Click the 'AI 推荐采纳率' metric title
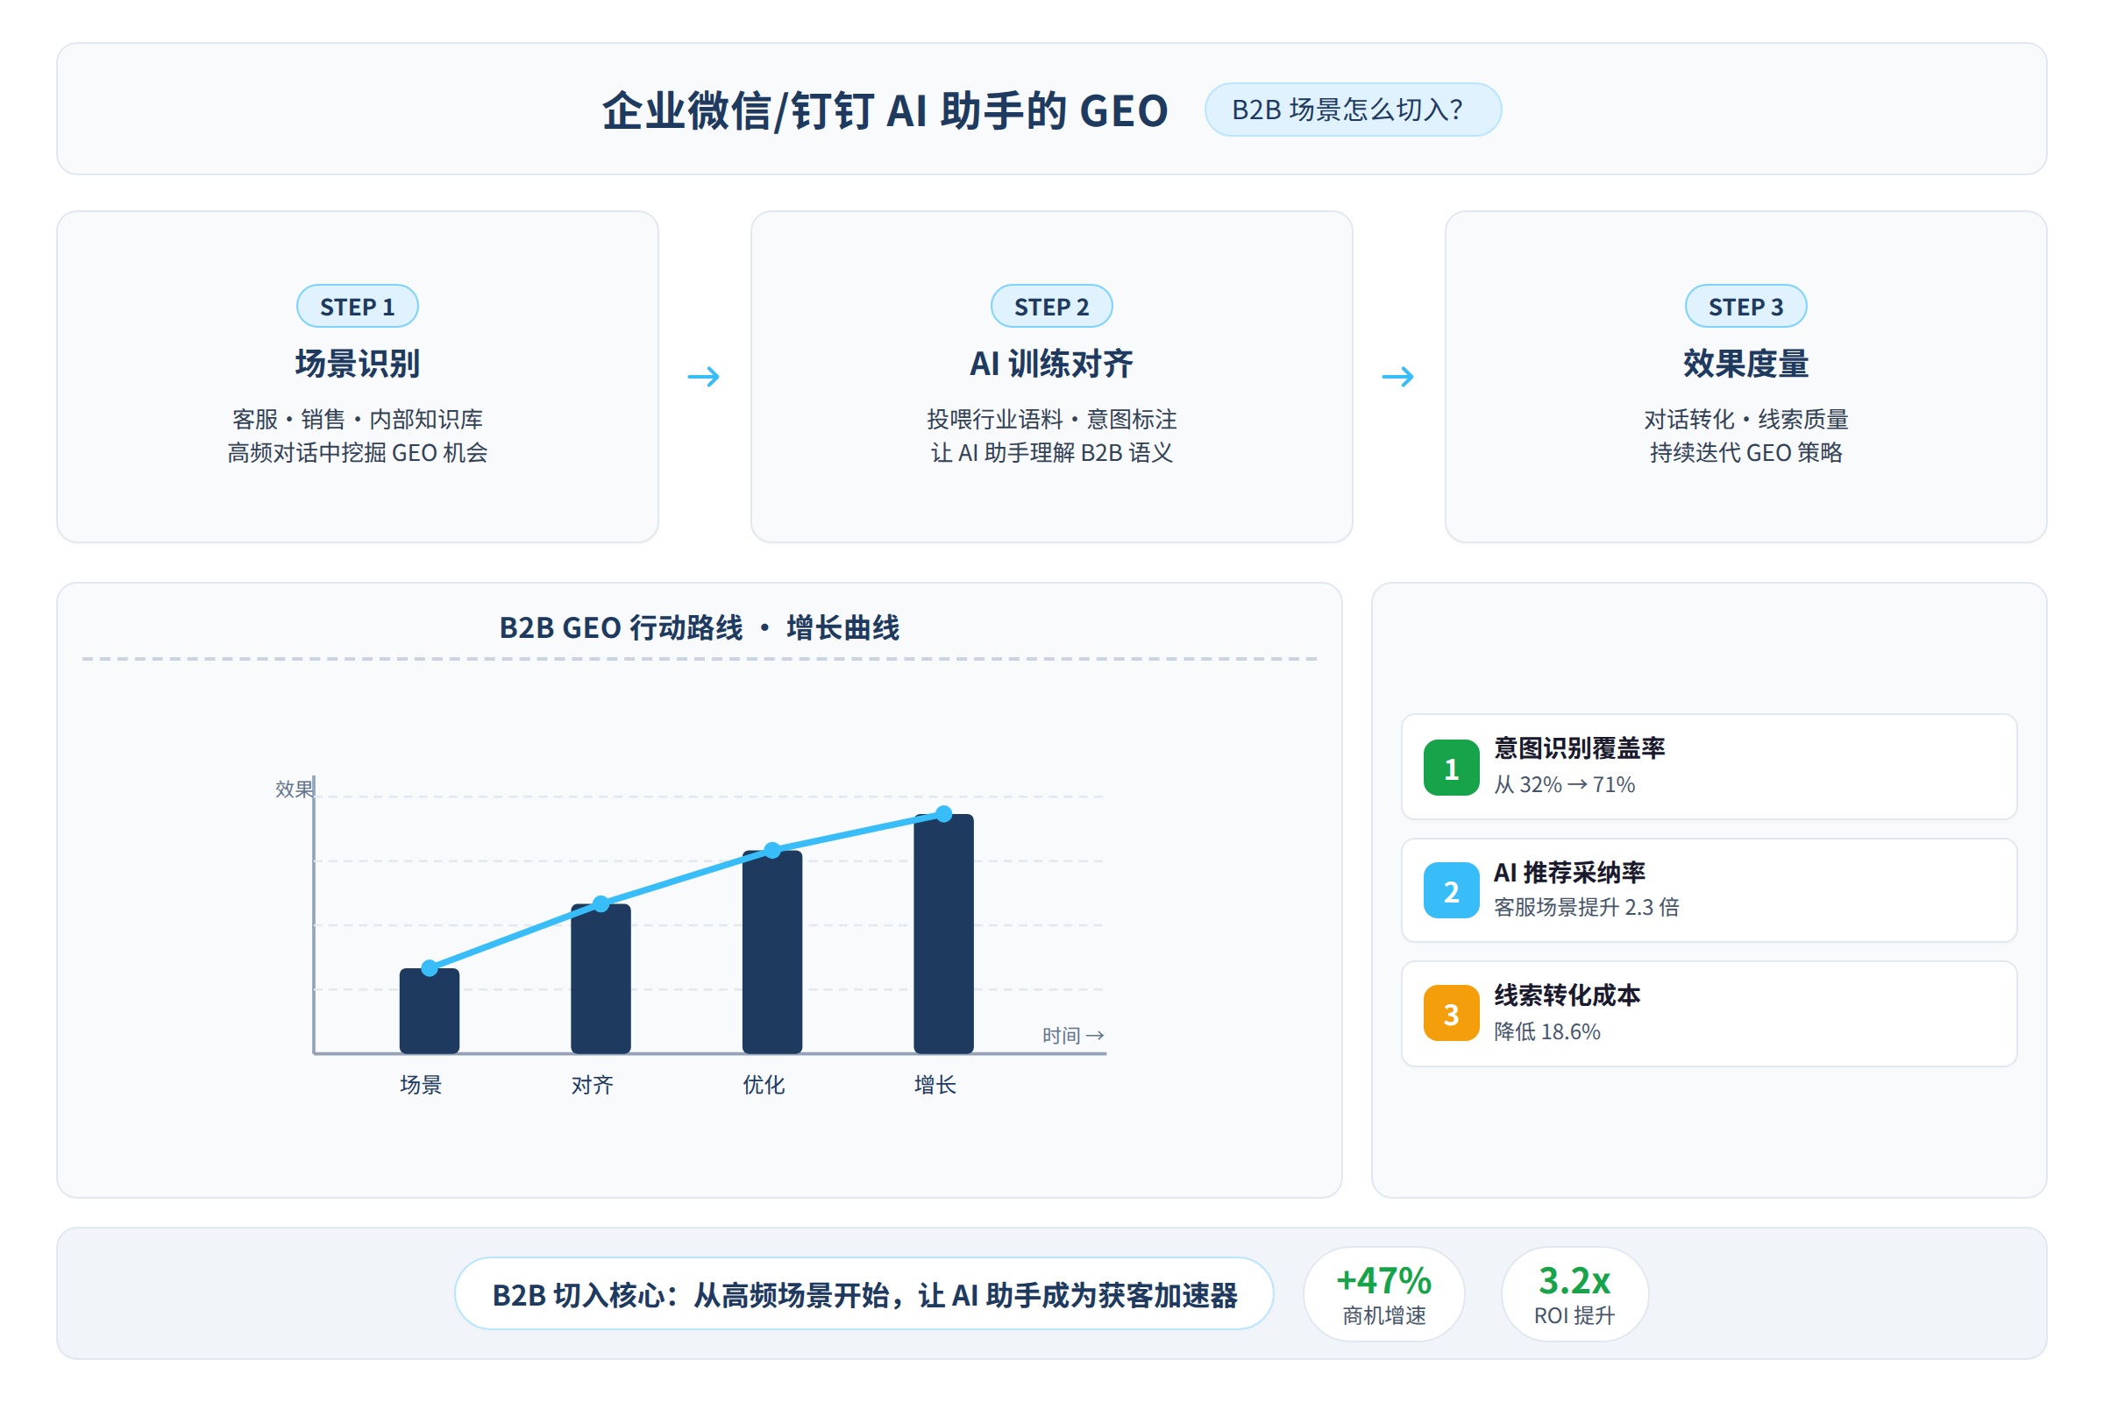 tap(1569, 872)
